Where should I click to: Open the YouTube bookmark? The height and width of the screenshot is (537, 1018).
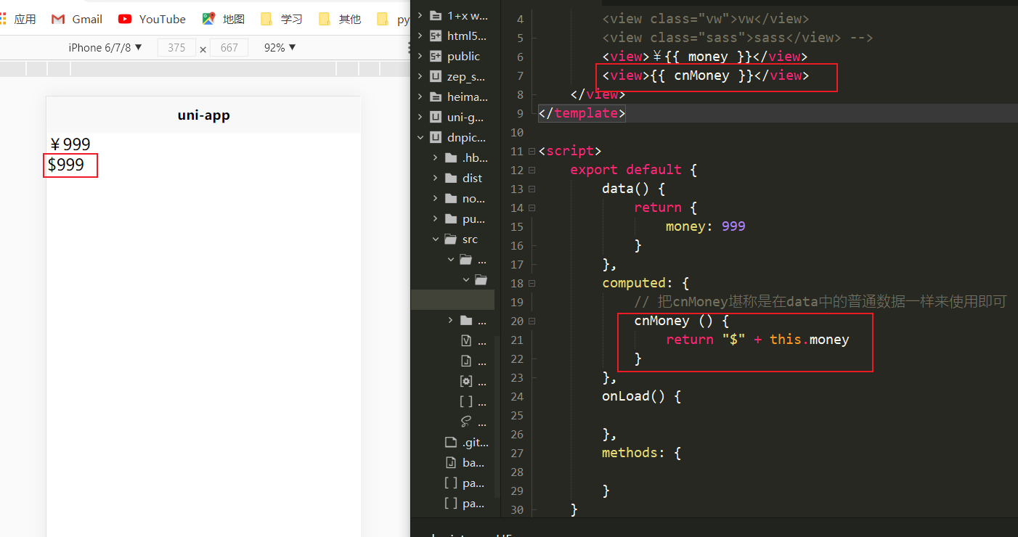[152, 19]
